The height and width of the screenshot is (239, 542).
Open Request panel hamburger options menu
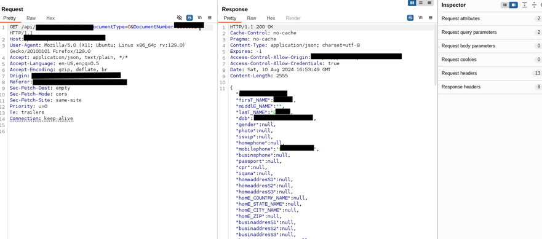click(209, 18)
